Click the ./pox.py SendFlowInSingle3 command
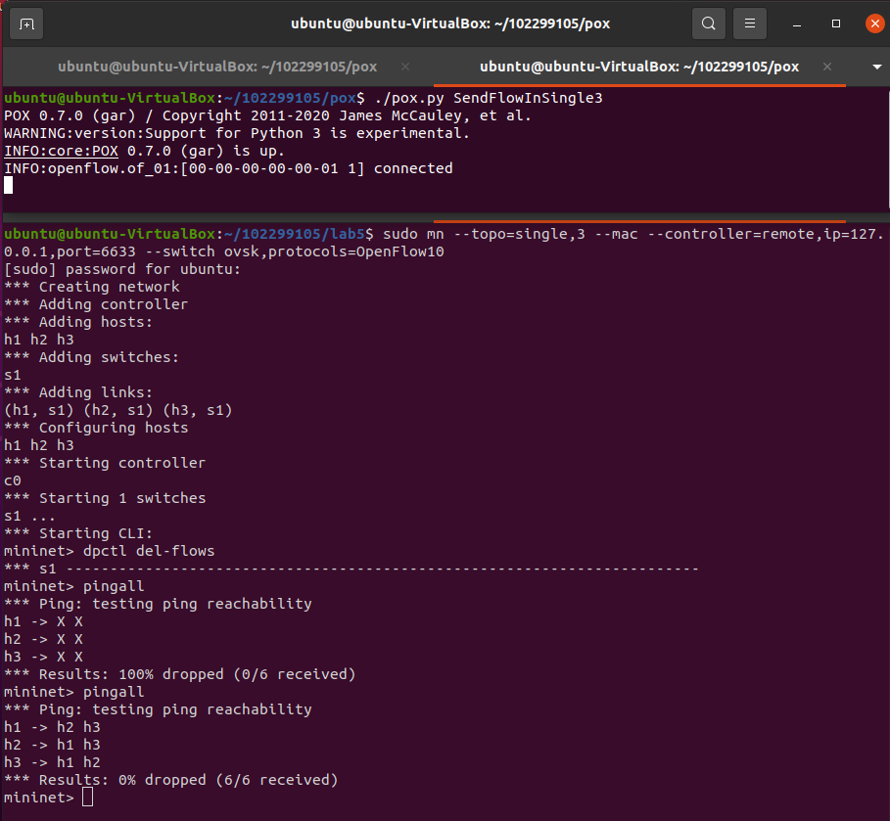Image resolution: width=890 pixels, height=821 pixels. (x=489, y=98)
